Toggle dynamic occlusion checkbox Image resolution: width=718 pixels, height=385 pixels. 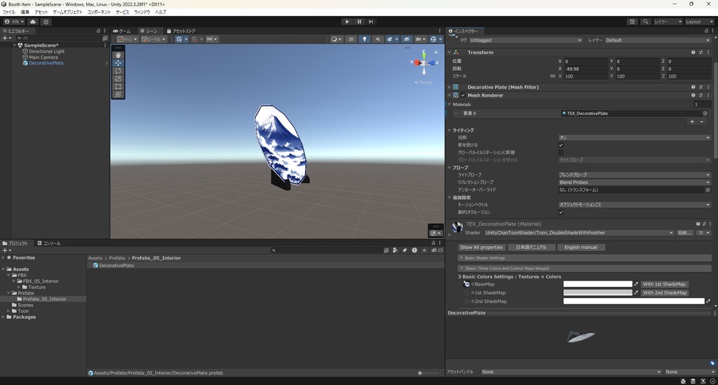click(x=560, y=212)
